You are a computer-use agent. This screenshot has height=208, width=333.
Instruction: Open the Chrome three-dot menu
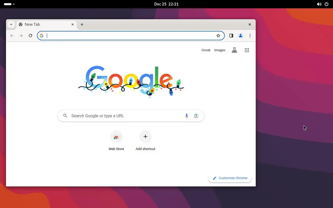250,36
